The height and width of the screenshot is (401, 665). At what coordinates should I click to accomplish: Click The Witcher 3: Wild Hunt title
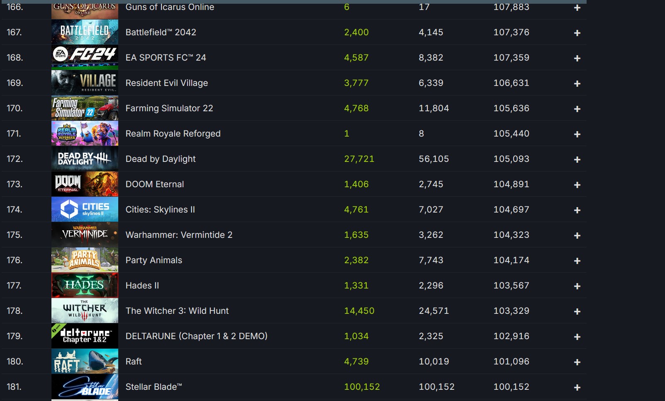[177, 311]
